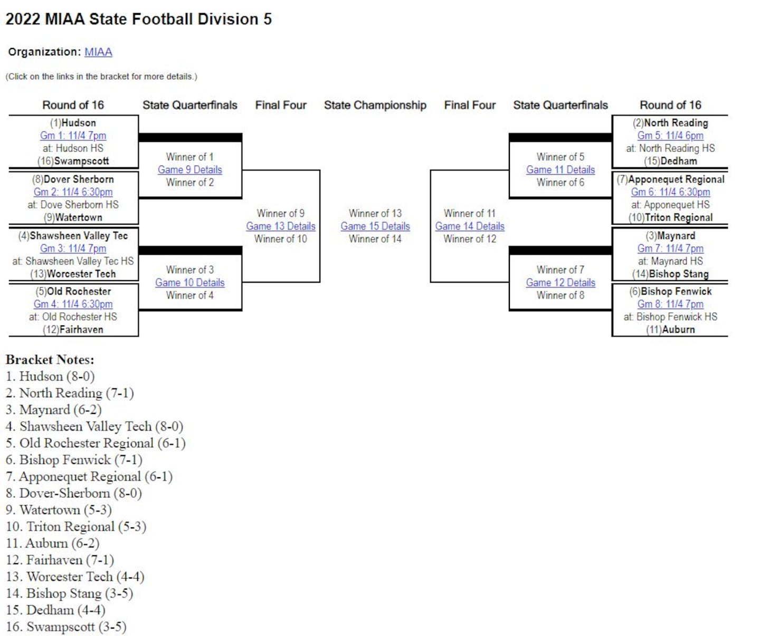Open Gm 5: 11/4 6pm link
The width and height of the screenshot is (760, 636).
(x=670, y=136)
